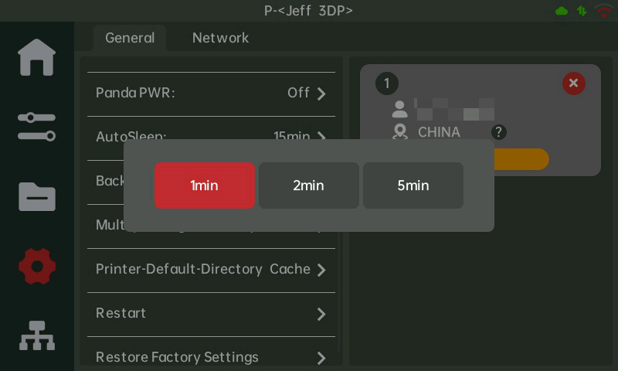This screenshot has height=371, width=618.
Task: Click the question mark help icon
Action: (x=499, y=132)
